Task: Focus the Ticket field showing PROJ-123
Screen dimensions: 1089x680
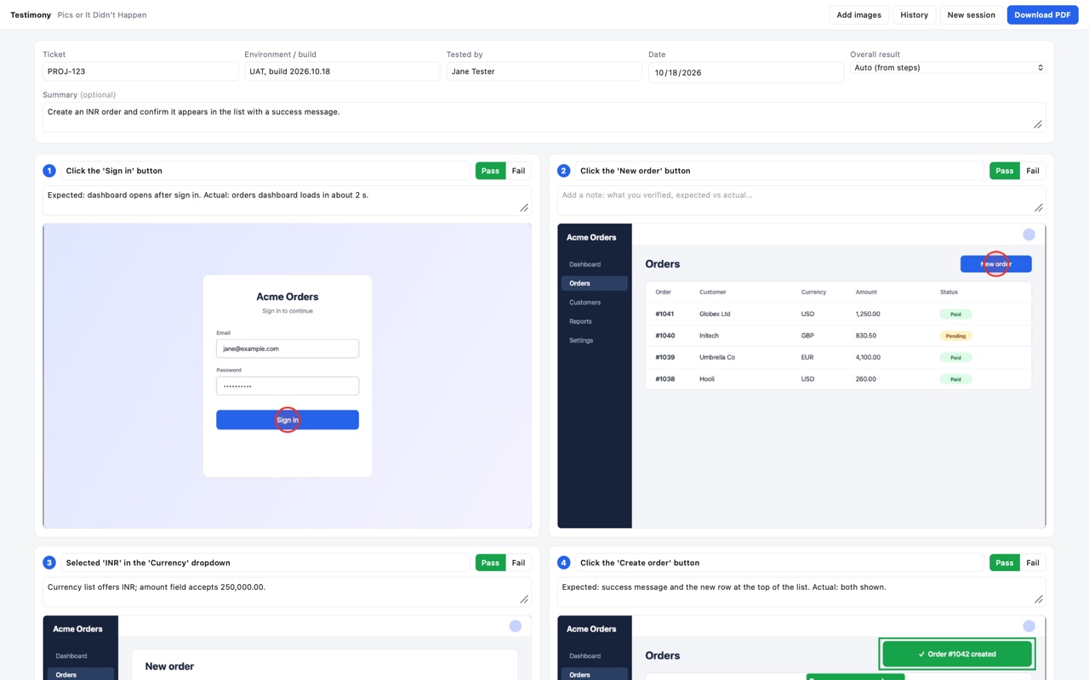Action: 140,71
